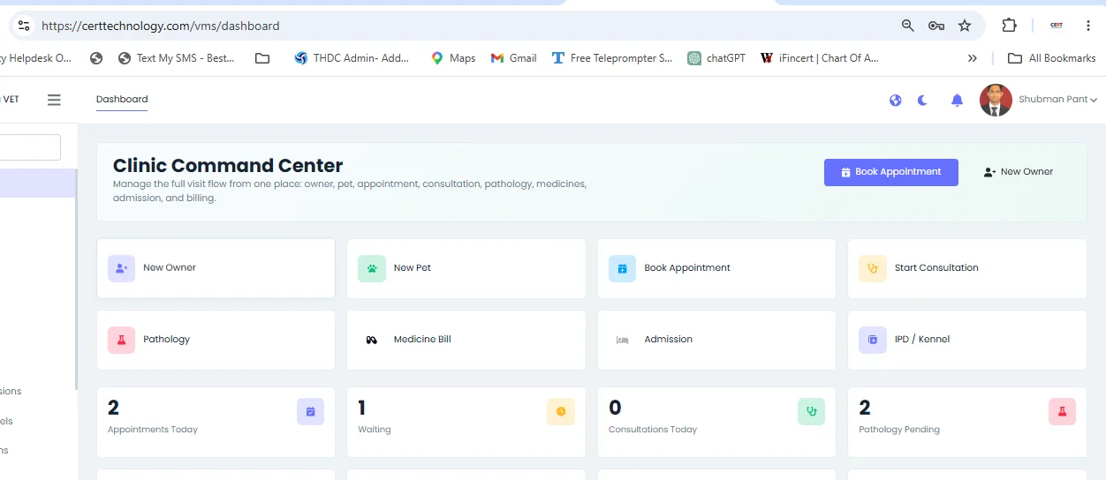Open the THDC Admin bookmark
1106x480 pixels.
pos(352,58)
